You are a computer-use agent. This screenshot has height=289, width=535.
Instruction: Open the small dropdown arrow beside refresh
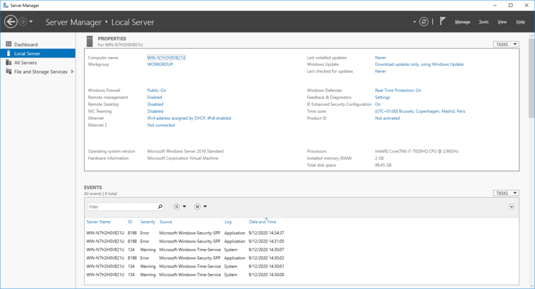coord(414,22)
